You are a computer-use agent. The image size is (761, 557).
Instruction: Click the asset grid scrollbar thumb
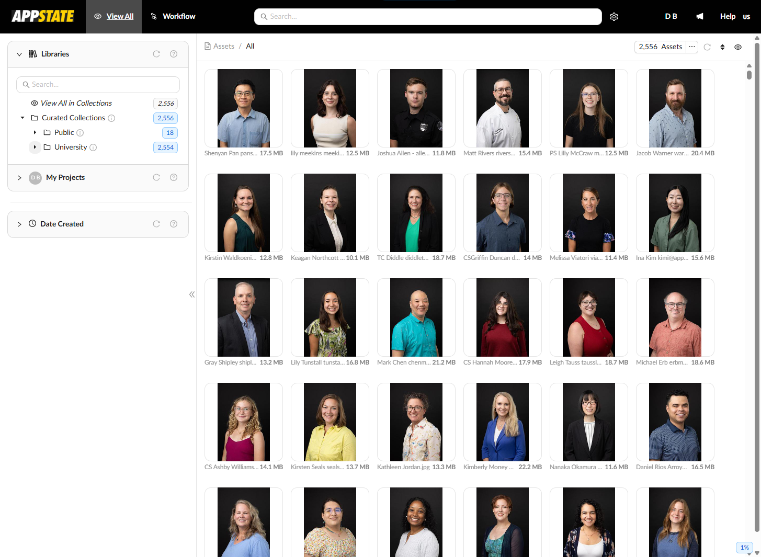(749, 75)
